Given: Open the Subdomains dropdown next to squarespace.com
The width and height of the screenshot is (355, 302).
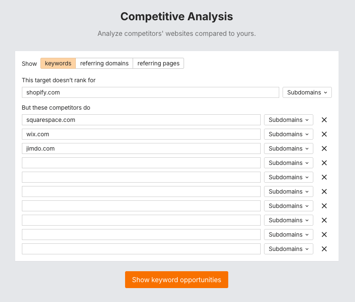Looking at the screenshot, I should [x=288, y=120].
